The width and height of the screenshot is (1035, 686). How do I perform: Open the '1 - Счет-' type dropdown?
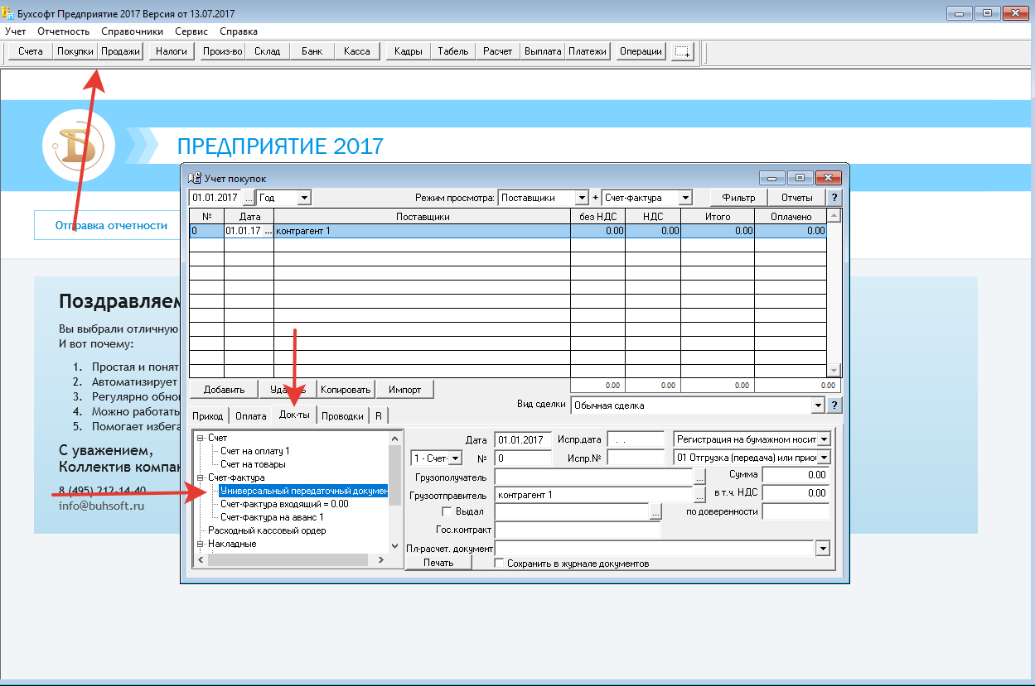point(455,458)
